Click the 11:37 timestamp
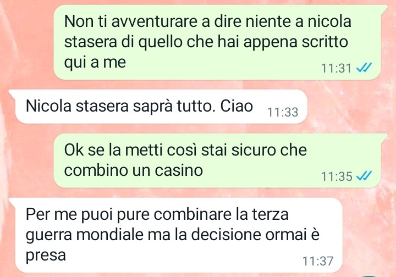Viewport: 396px width, 277px height. (x=318, y=261)
